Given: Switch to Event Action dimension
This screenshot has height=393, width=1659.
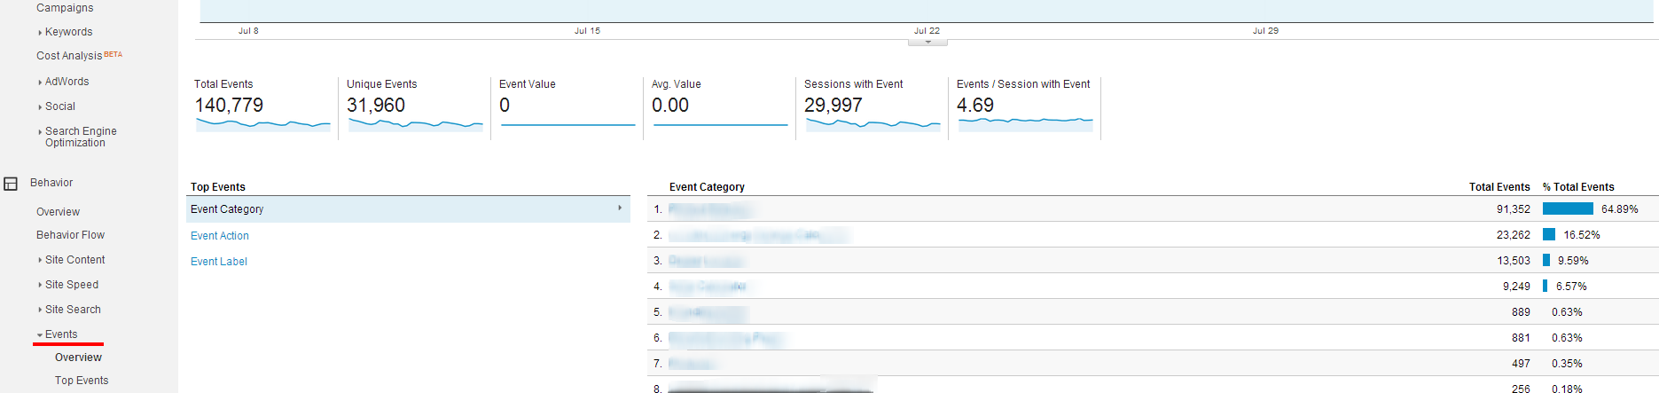Looking at the screenshot, I should pyautogui.click(x=220, y=236).
